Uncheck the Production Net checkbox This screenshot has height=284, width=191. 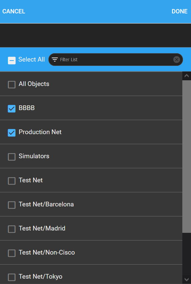click(12, 133)
